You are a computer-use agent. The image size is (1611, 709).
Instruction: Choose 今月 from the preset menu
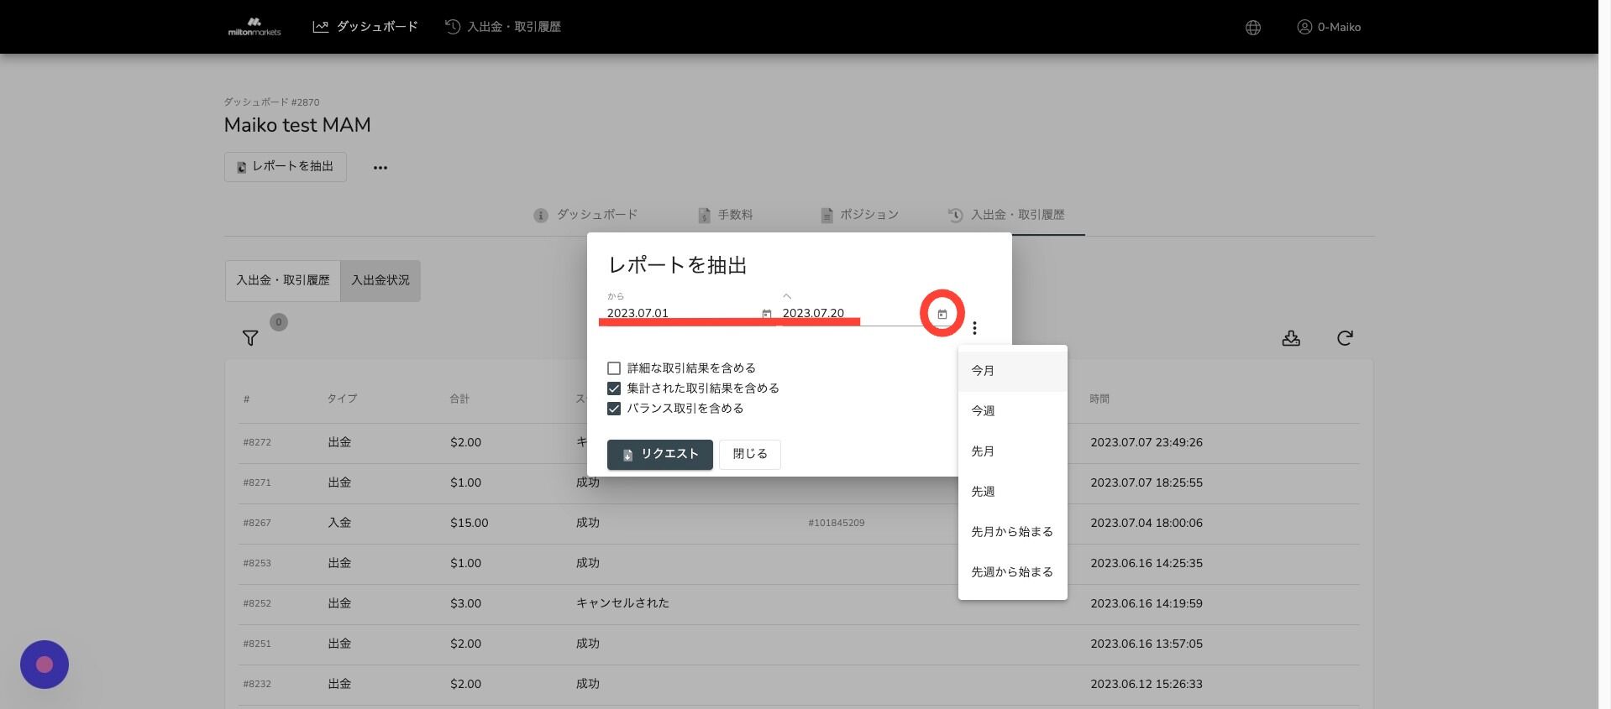point(1012,371)
